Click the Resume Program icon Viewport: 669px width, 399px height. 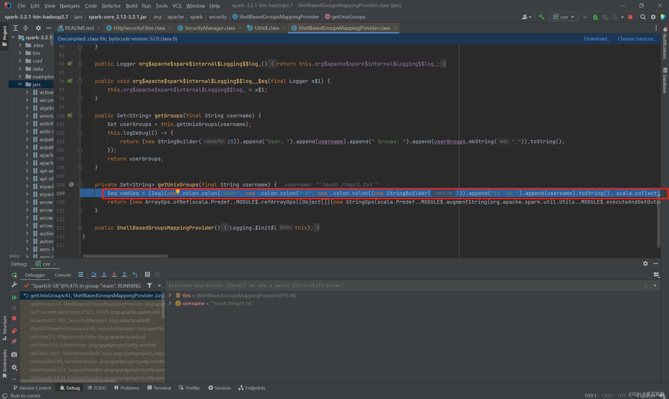pyautogui.click(x=14, y=297)
